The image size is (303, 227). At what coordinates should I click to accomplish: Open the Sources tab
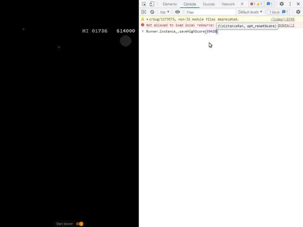[x=209, y=4]
